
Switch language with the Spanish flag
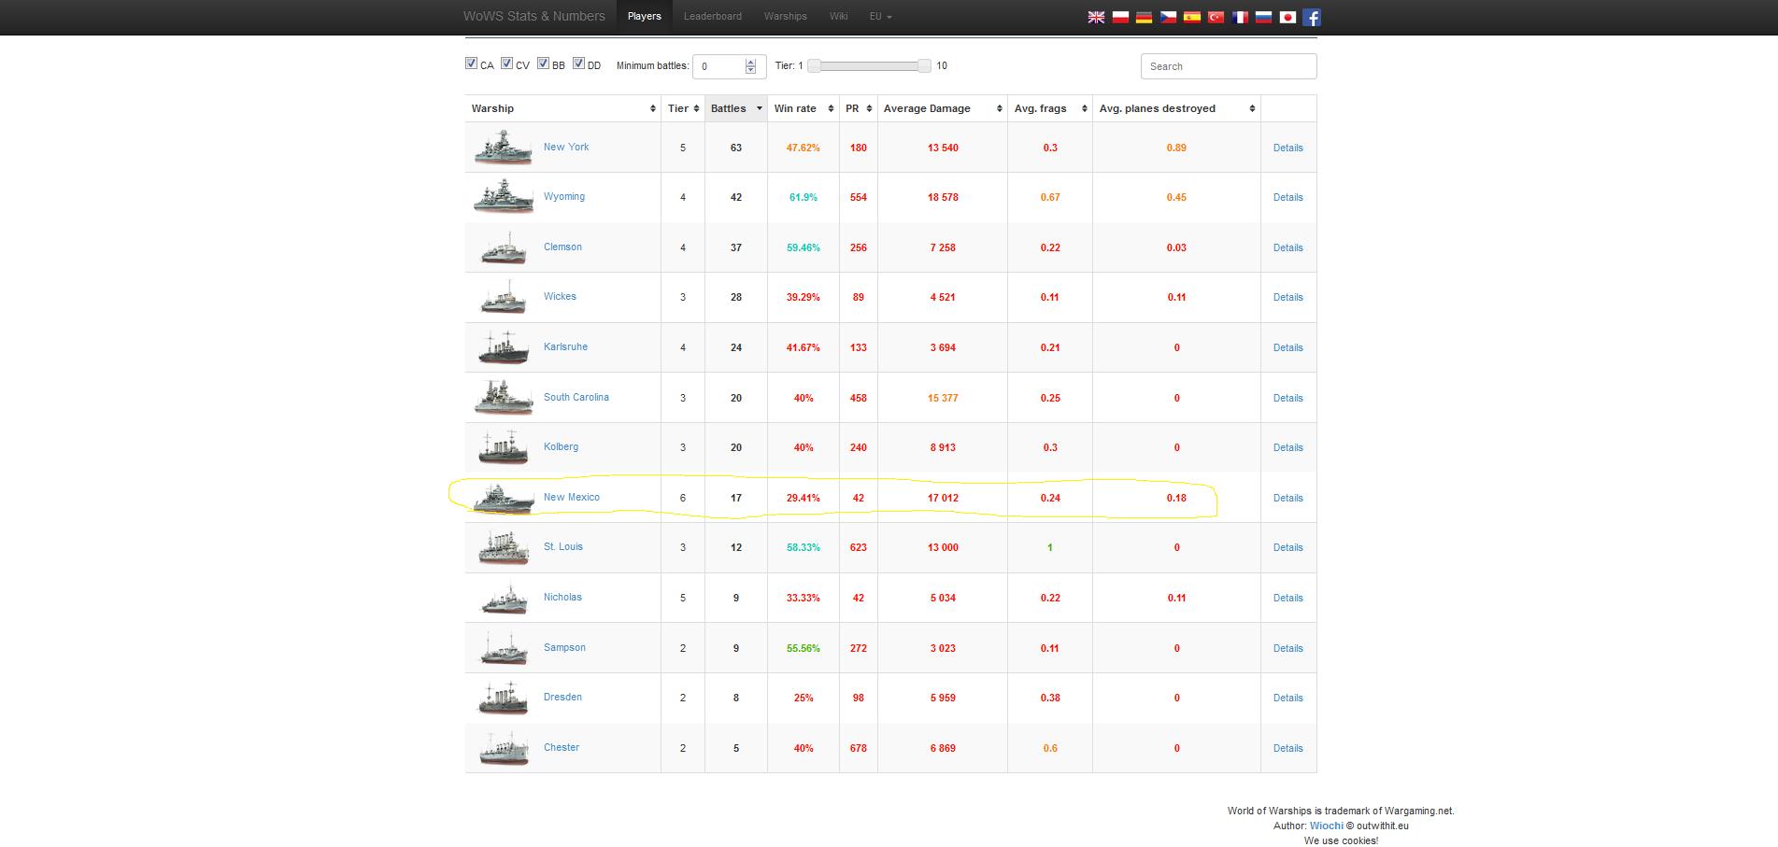tap(1192, 17)
